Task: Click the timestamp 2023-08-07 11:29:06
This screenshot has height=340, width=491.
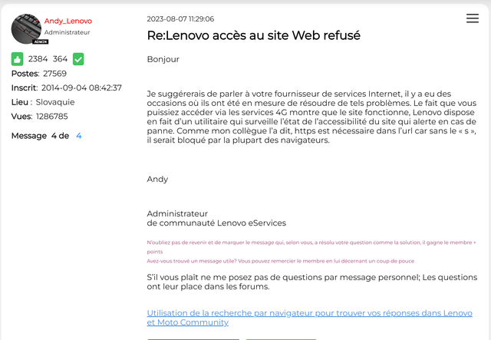Action: tap(181, 18)
